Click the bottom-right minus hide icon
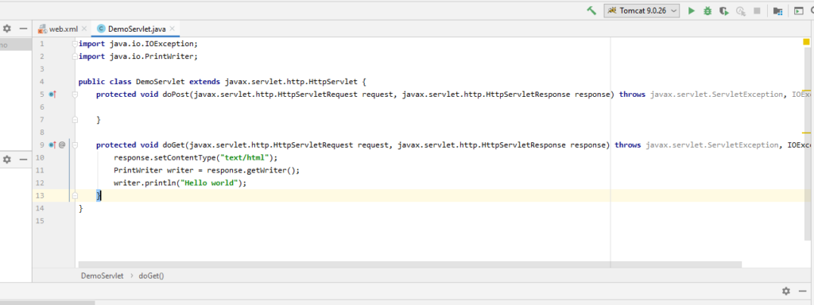Image resolution: width=814 pixels, height=305 pixels. [802, 291]
